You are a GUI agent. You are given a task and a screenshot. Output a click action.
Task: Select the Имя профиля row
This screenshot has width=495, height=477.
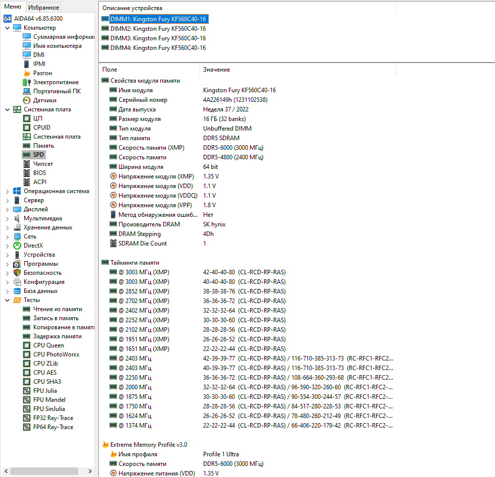pos(247,454)
